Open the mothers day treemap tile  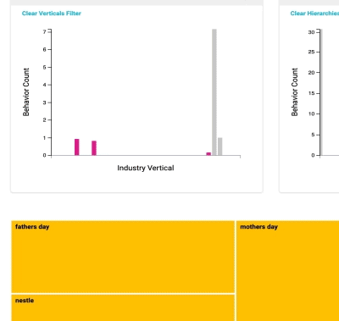pos(287,271)
